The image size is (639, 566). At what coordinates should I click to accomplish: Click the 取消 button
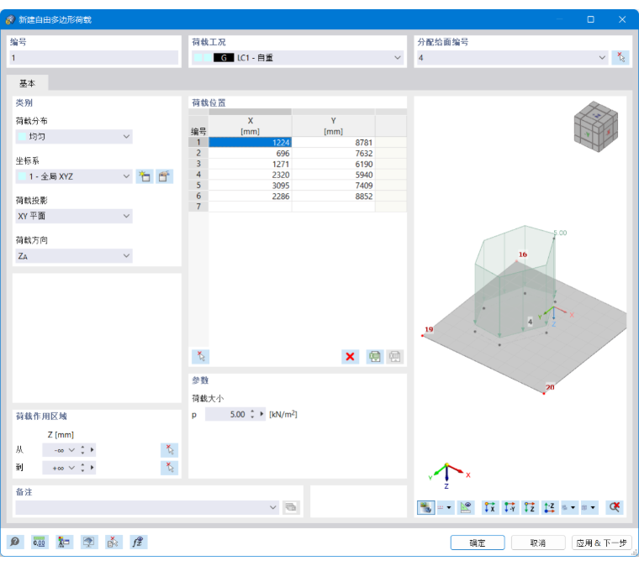coord(538,542)
